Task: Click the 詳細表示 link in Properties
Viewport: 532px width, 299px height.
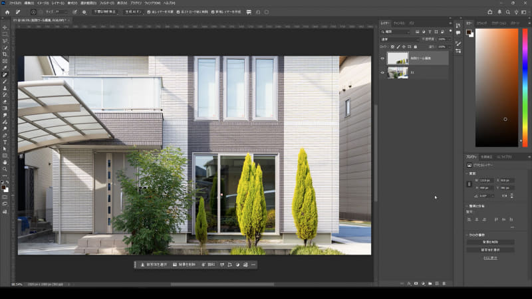Action: click(490, 258)
